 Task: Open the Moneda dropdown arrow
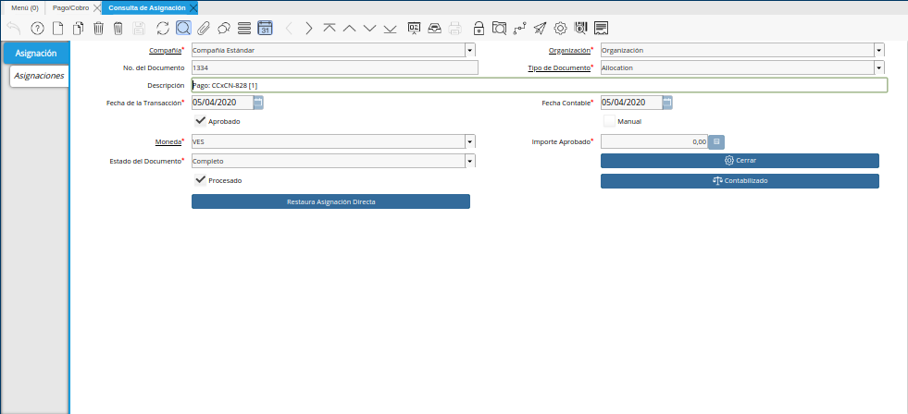tap(470, 141)
